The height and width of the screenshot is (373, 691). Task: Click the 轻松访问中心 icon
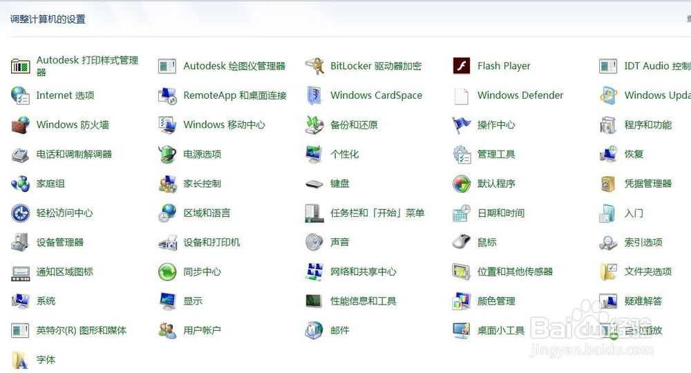point(20,213)
